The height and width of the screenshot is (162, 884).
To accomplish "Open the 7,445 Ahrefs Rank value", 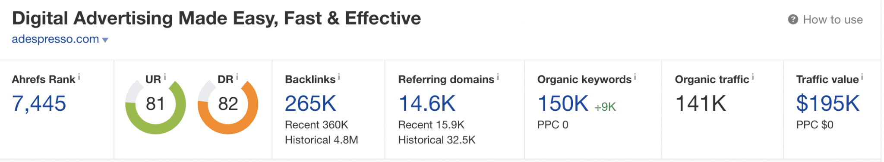I will [x=39, y=104].
